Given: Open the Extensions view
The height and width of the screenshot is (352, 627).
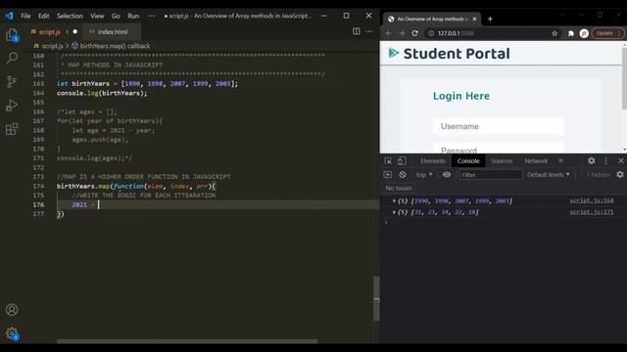Looking at the screenshot, I should [x=12, y=129].
